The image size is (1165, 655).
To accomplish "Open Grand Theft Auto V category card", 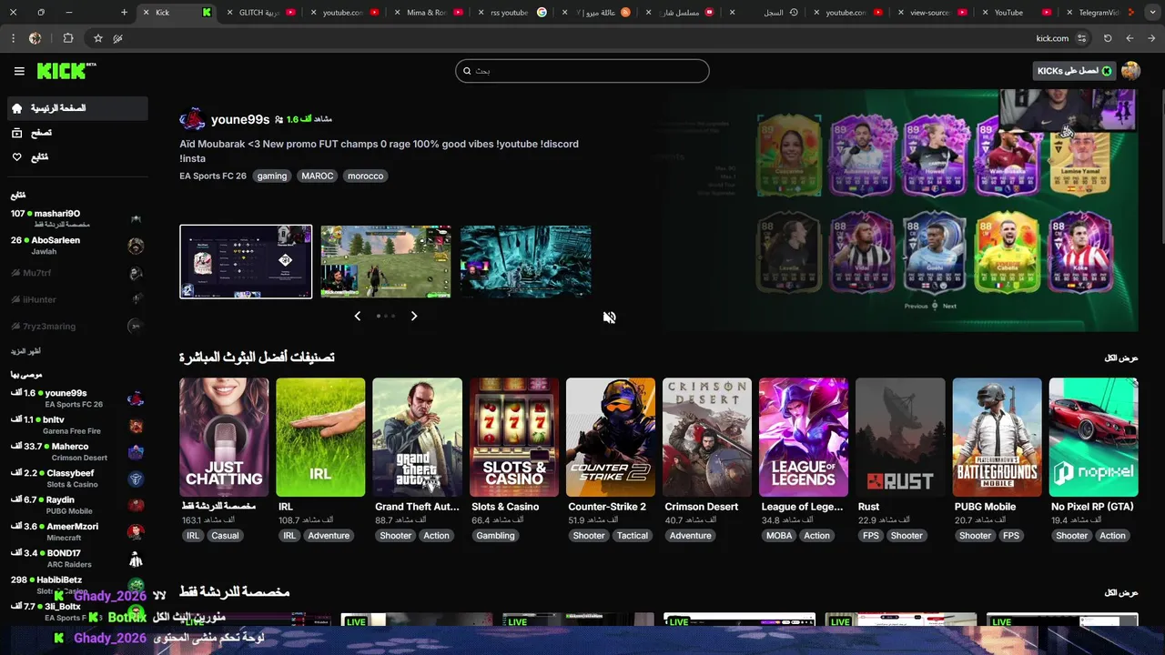I will [x=417, y=438].
